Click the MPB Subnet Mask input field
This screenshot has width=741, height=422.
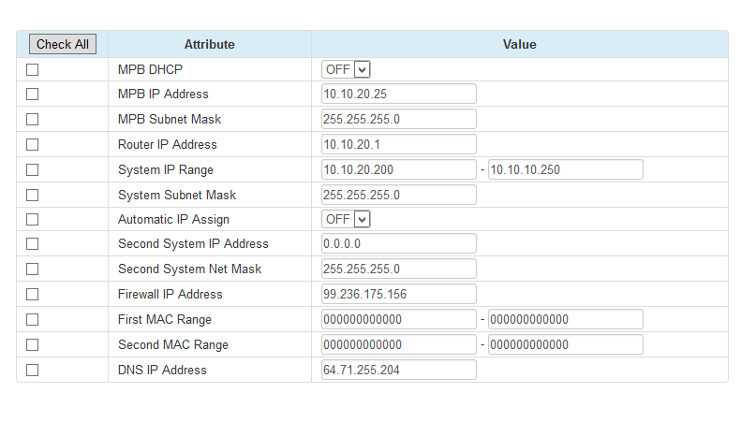pyautogui.click(x=398, y=119)
